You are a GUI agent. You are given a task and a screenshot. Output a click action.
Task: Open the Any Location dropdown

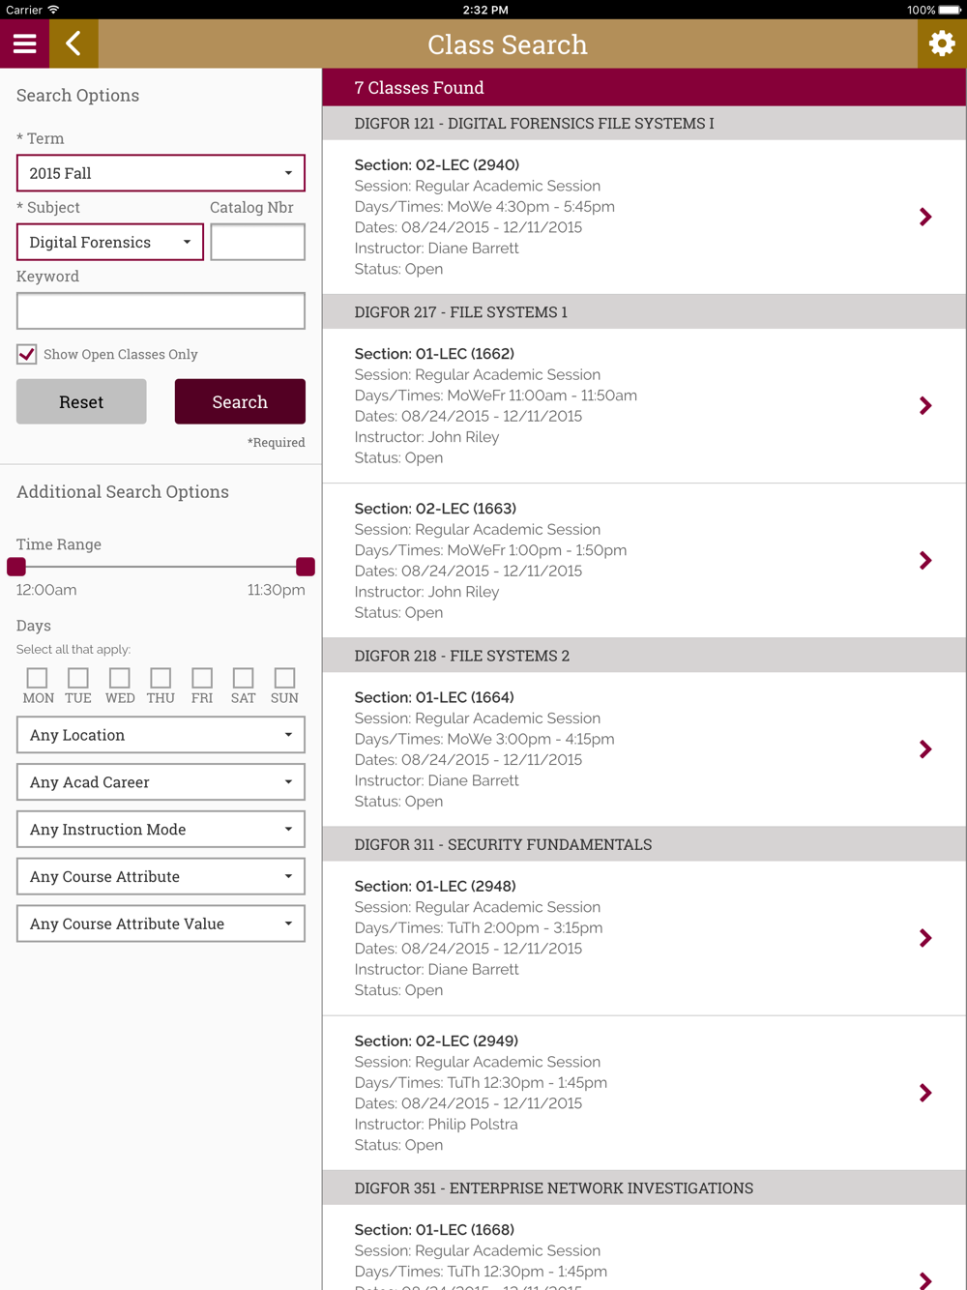161,735
